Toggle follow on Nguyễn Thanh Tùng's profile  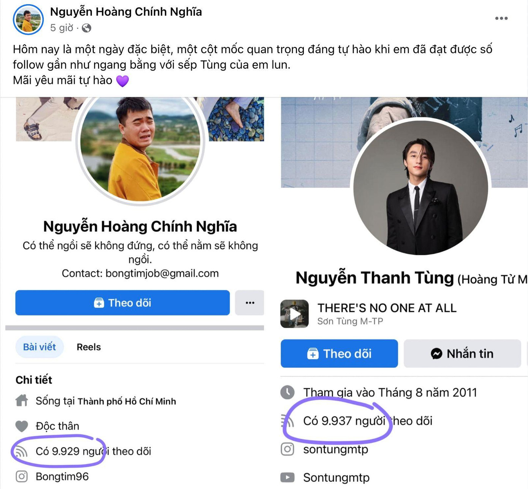pos(339,354)
